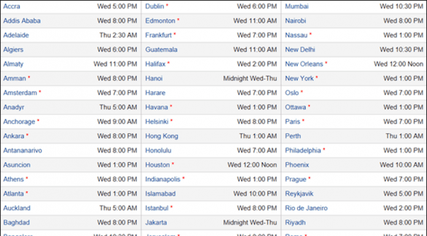Go to the Anchorage time page

19,121
